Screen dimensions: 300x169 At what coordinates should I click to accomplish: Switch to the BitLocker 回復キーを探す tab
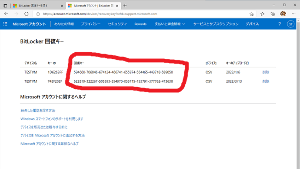[x=38, y=6]
